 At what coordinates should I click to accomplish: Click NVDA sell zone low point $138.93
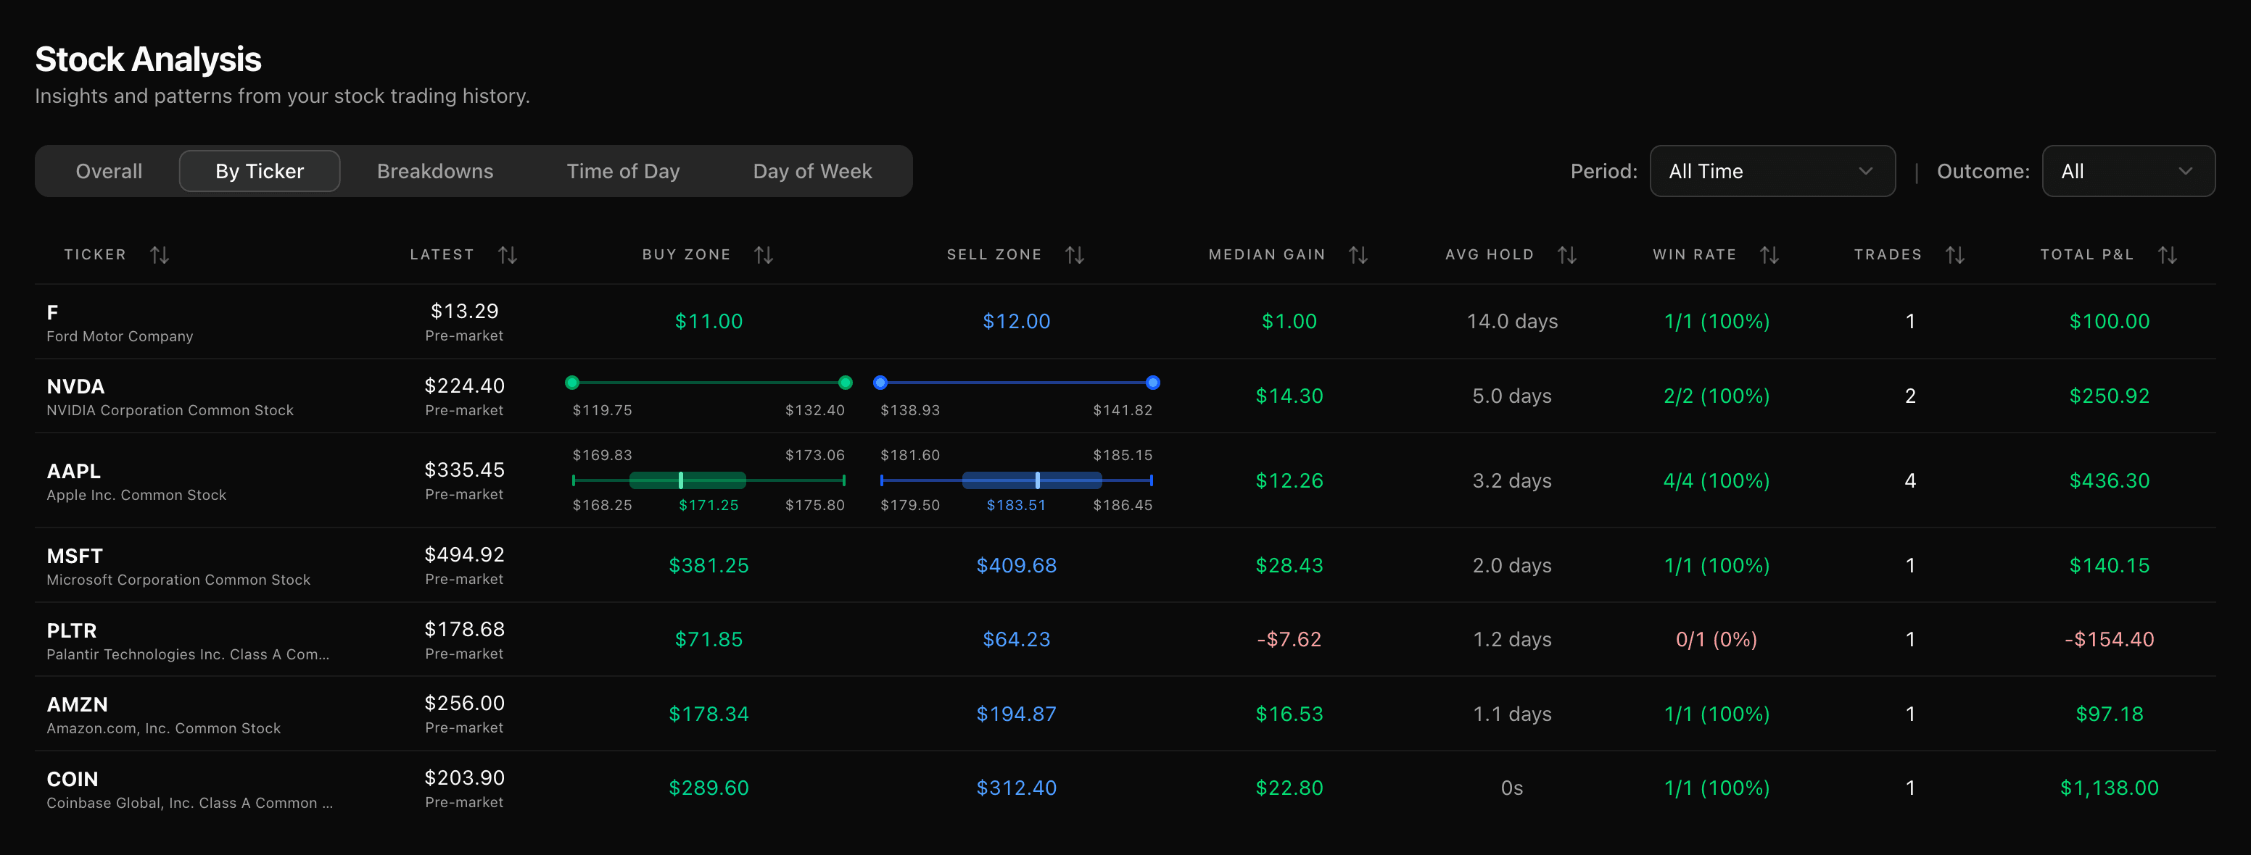point(881,383)
